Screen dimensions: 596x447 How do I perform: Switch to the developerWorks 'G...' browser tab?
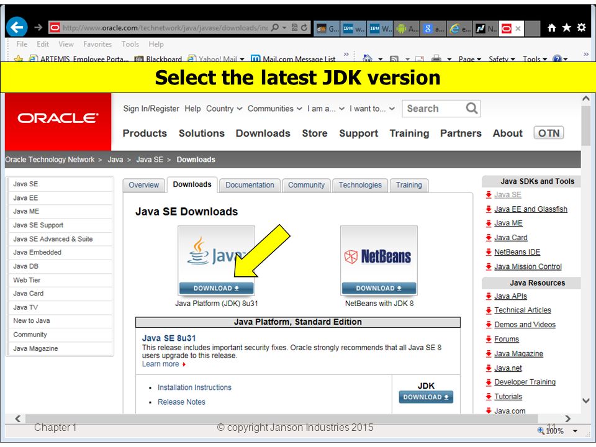click(327, 29)
